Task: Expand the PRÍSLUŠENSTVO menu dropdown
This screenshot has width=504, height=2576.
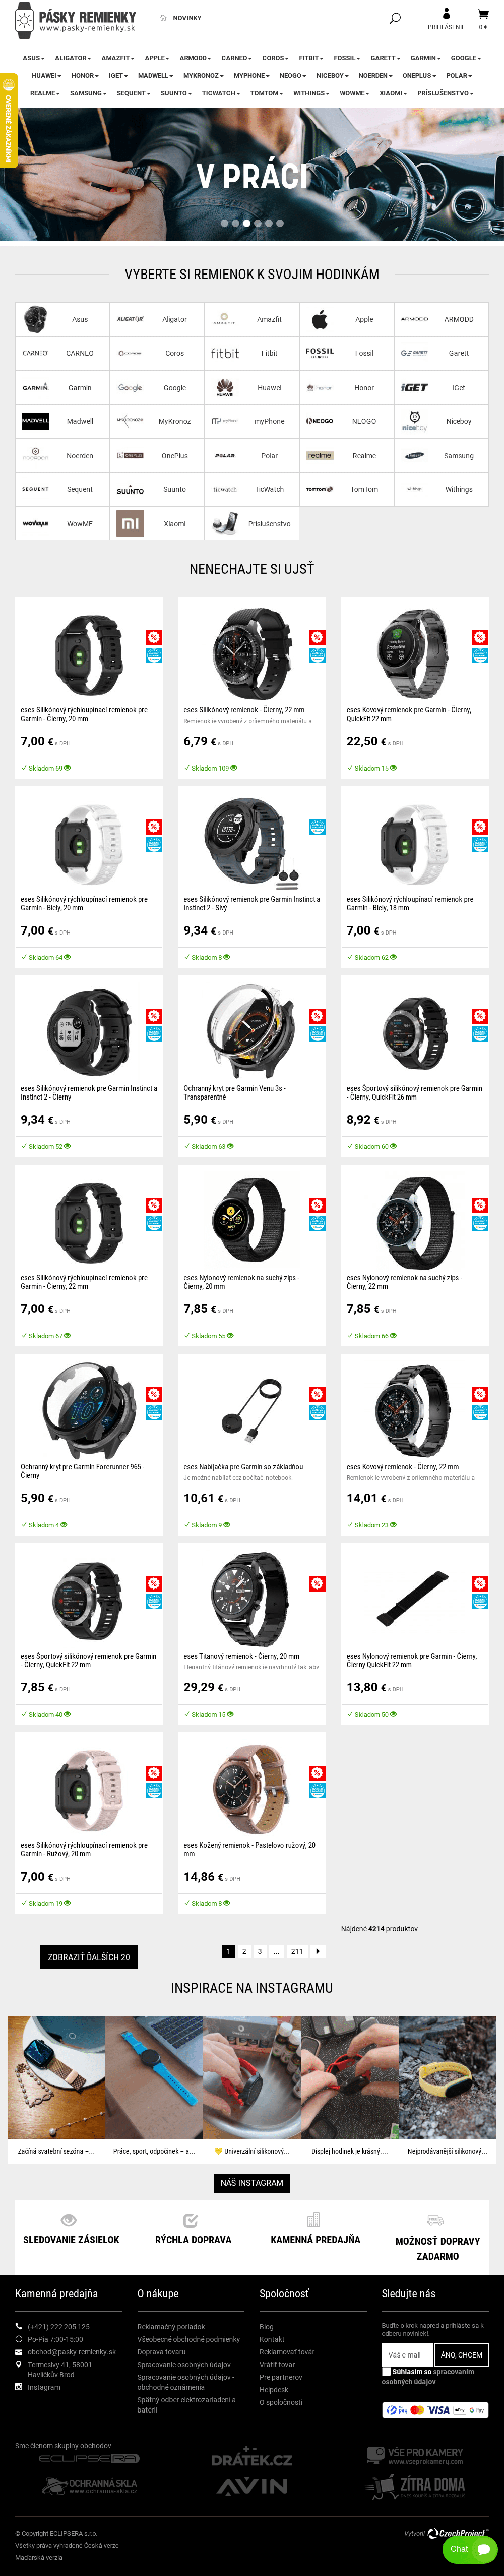Action: (445, 93)
